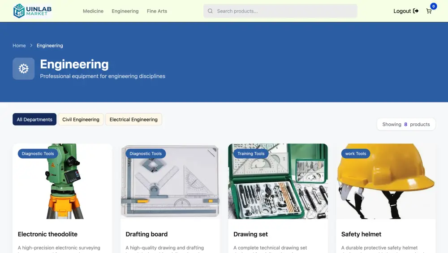Click Diagnostic Tools badge on Drafting board
The height and width of the screenshot is (253, 448).
pyautogui.click(x=146, y=153)
